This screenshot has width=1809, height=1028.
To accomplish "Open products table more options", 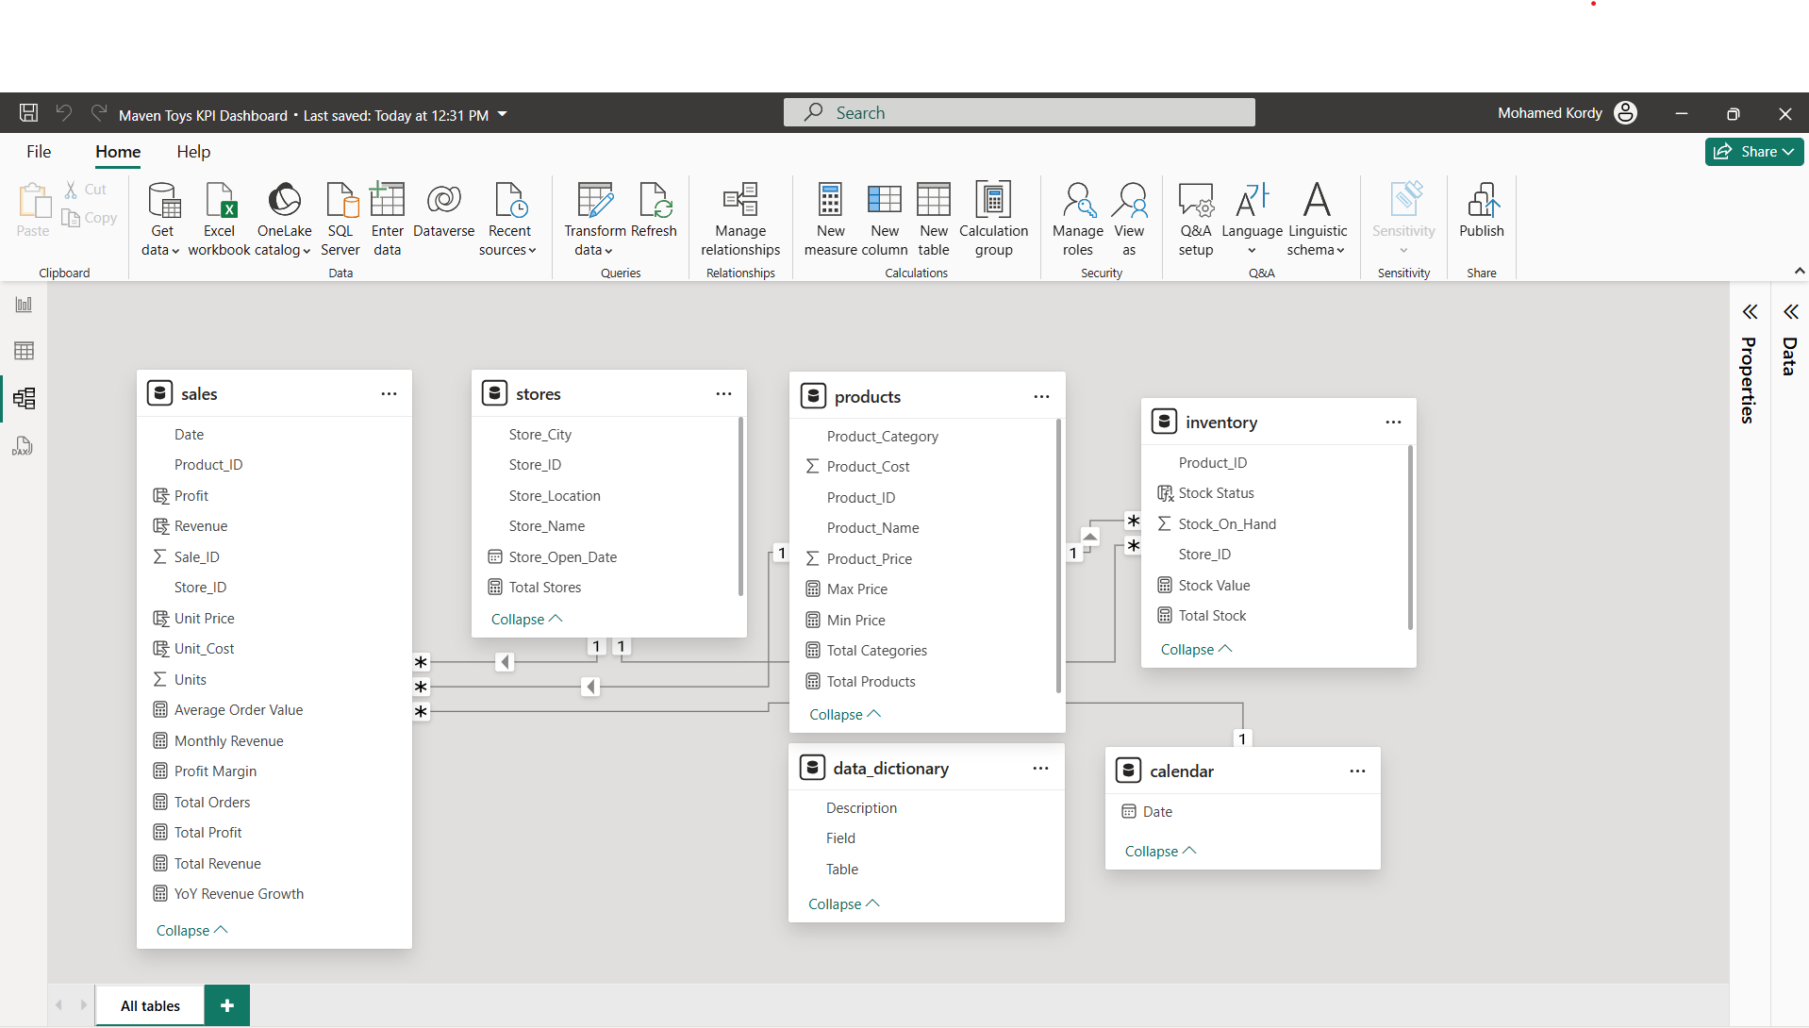I will tap(1041, 397).
